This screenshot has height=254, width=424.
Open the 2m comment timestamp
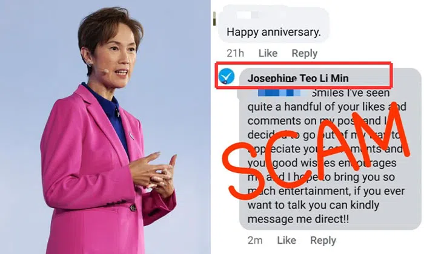tap(255, 240)
